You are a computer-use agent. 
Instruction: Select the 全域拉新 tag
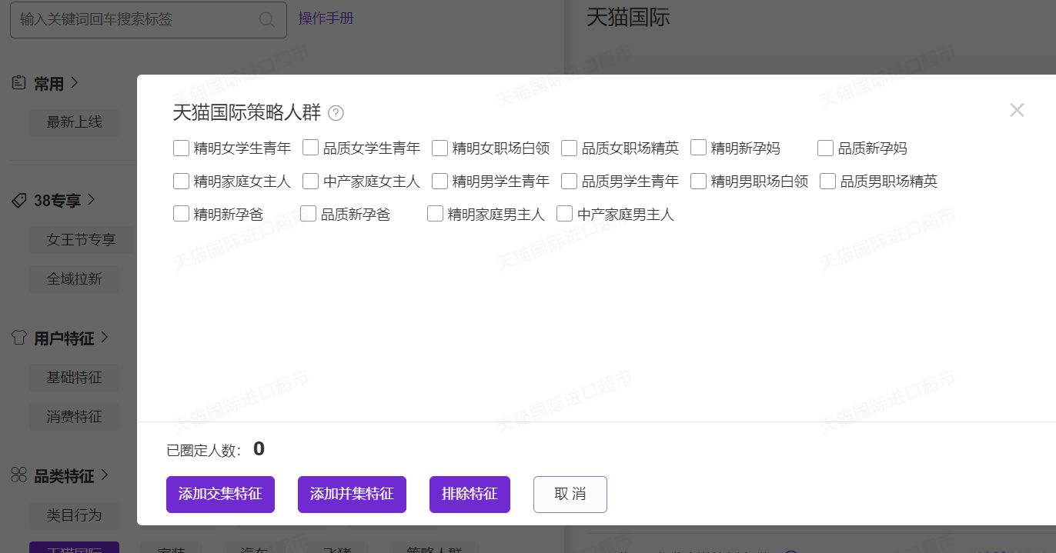click(74, 278)
